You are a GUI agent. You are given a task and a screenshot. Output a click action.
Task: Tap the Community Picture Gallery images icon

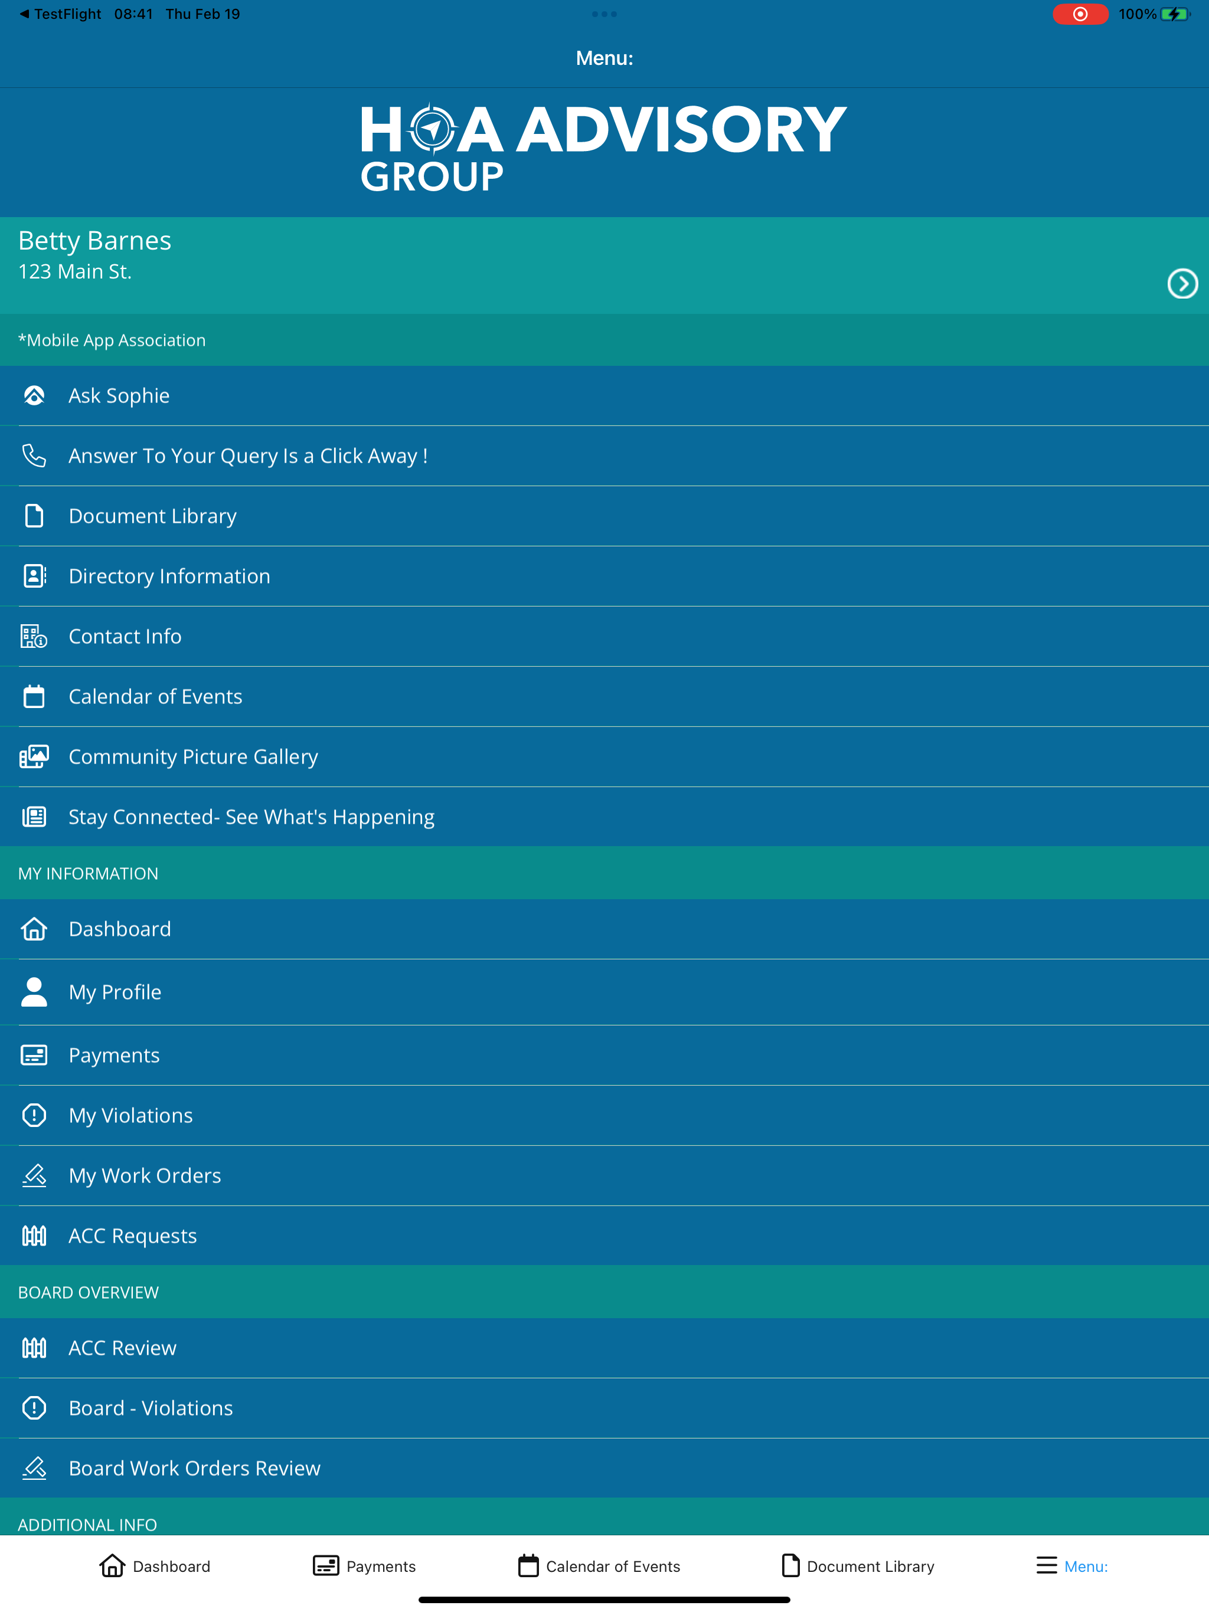click(34, 756)
